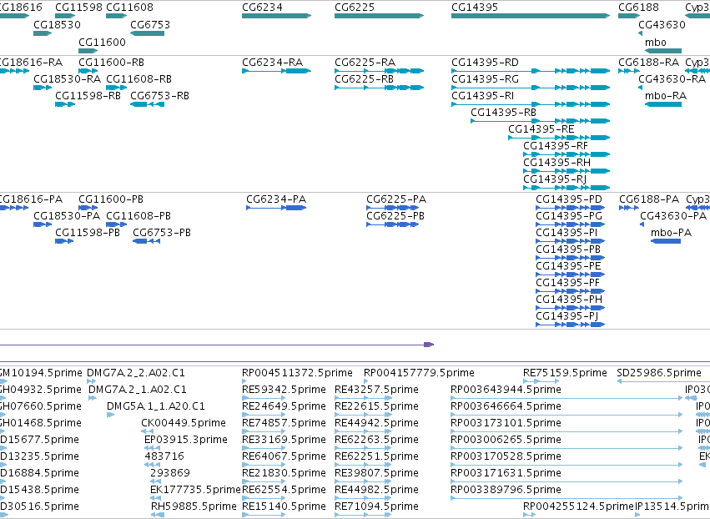The width and height of the screenshot is (710, 519).
Task: Select protein CG14395-PE
Action: [568, 266]
